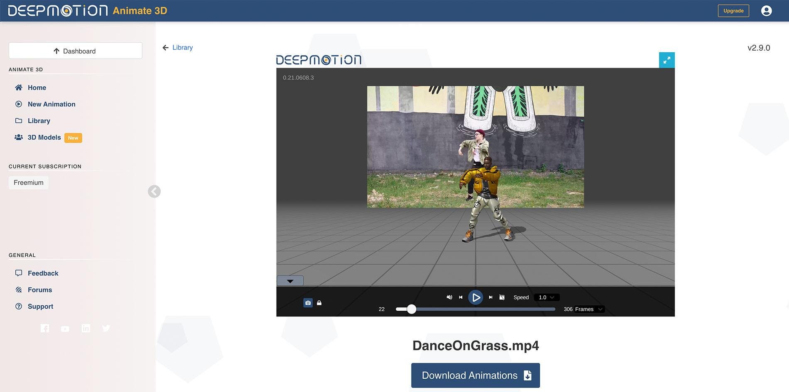Open New Animation from the sidebar
Screen dimensions: 789x392
(51, 104)
